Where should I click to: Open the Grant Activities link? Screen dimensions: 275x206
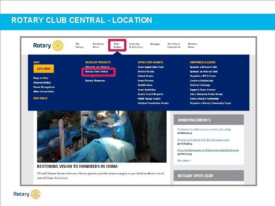tap(147, 90)
